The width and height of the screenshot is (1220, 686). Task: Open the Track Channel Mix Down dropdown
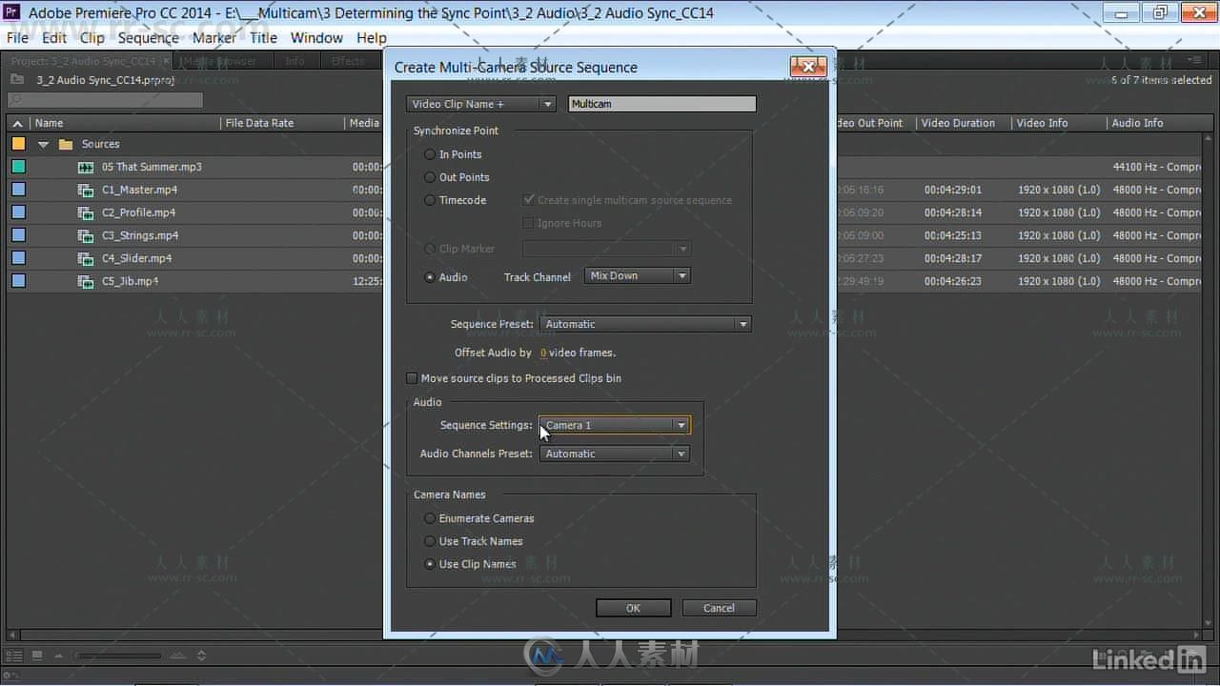point(637,275)
